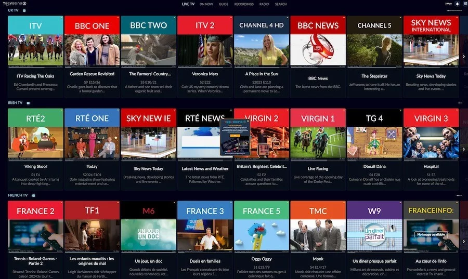Play the RTÉ2 Viking Skool thumbnail
The width and height of the screenshot is (468, 279).
35,142
